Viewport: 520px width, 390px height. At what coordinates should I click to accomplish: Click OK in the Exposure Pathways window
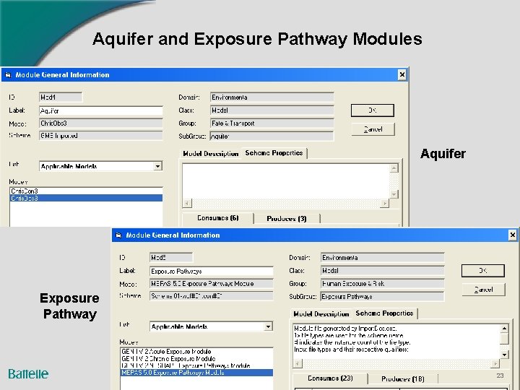click(483, 271)
